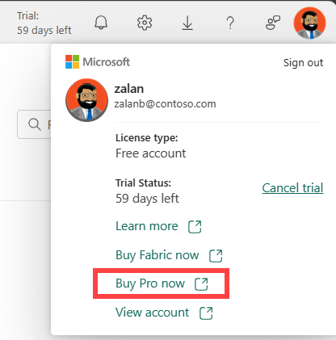Click the zalanb@contoso.com email text
This screenshot has width=336, height=340.
click(x=165, y=104)
